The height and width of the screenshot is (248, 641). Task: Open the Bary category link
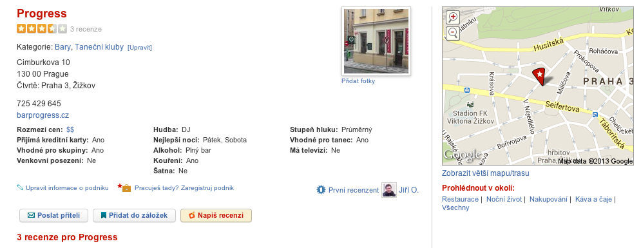tap(63, 47)
